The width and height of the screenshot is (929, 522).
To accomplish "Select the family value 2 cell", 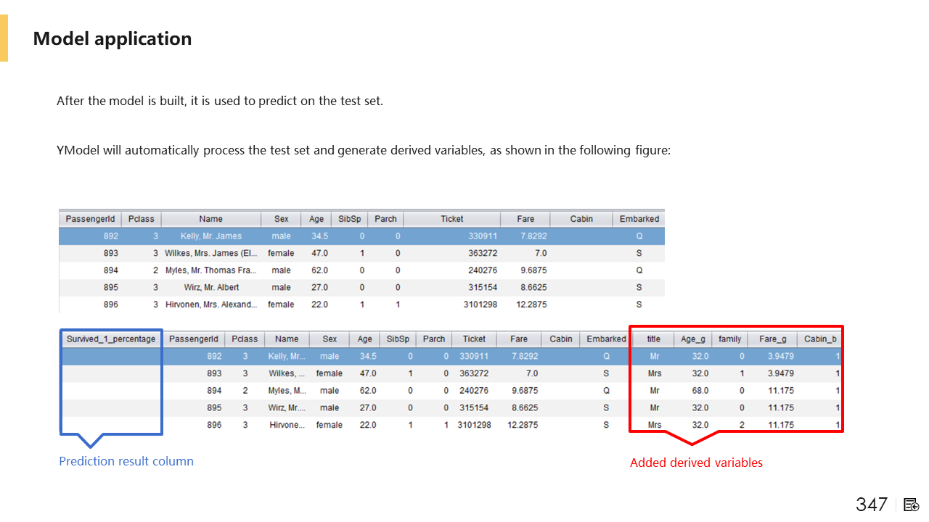I will [x=741, y=425].
